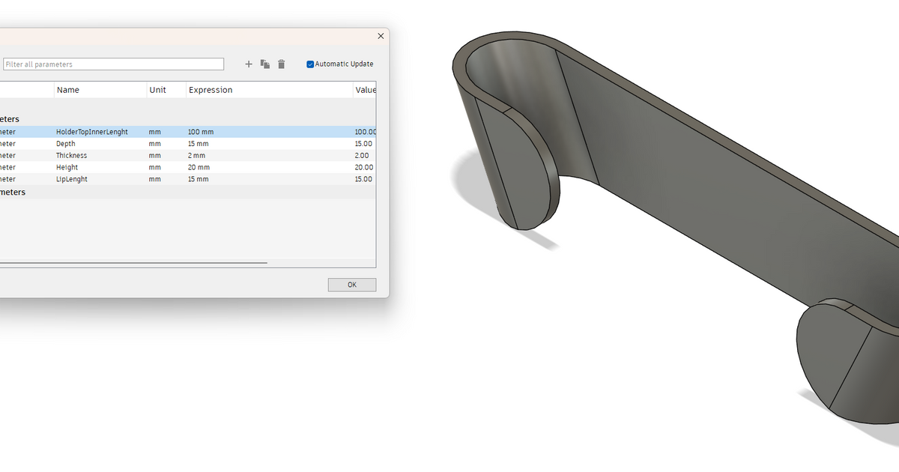Click the Value column header
The image size is (899, 472).
tap(365, 90)
